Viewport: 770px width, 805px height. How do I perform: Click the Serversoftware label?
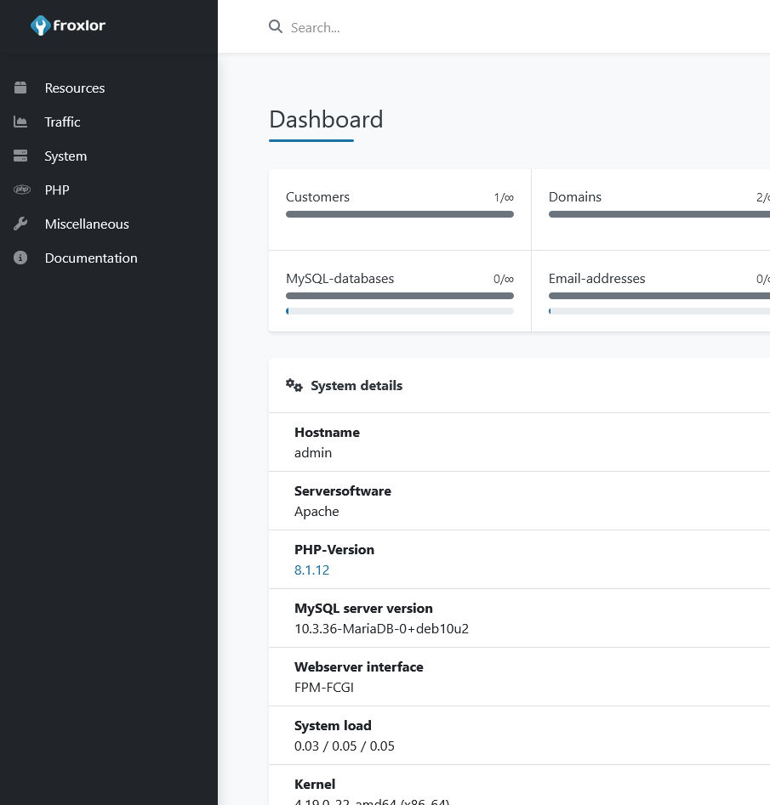[343, 490]
